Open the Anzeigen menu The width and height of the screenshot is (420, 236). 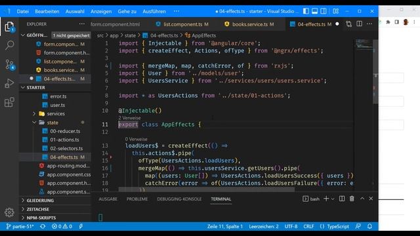[101, 11]
